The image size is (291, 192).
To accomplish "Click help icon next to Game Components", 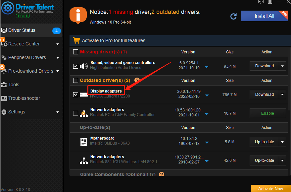I will tap(162, 174).
